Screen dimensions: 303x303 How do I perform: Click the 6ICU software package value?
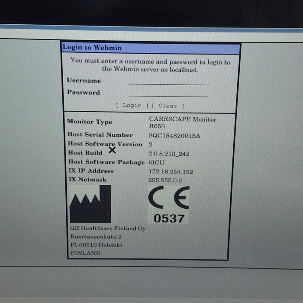click(158, 162)
